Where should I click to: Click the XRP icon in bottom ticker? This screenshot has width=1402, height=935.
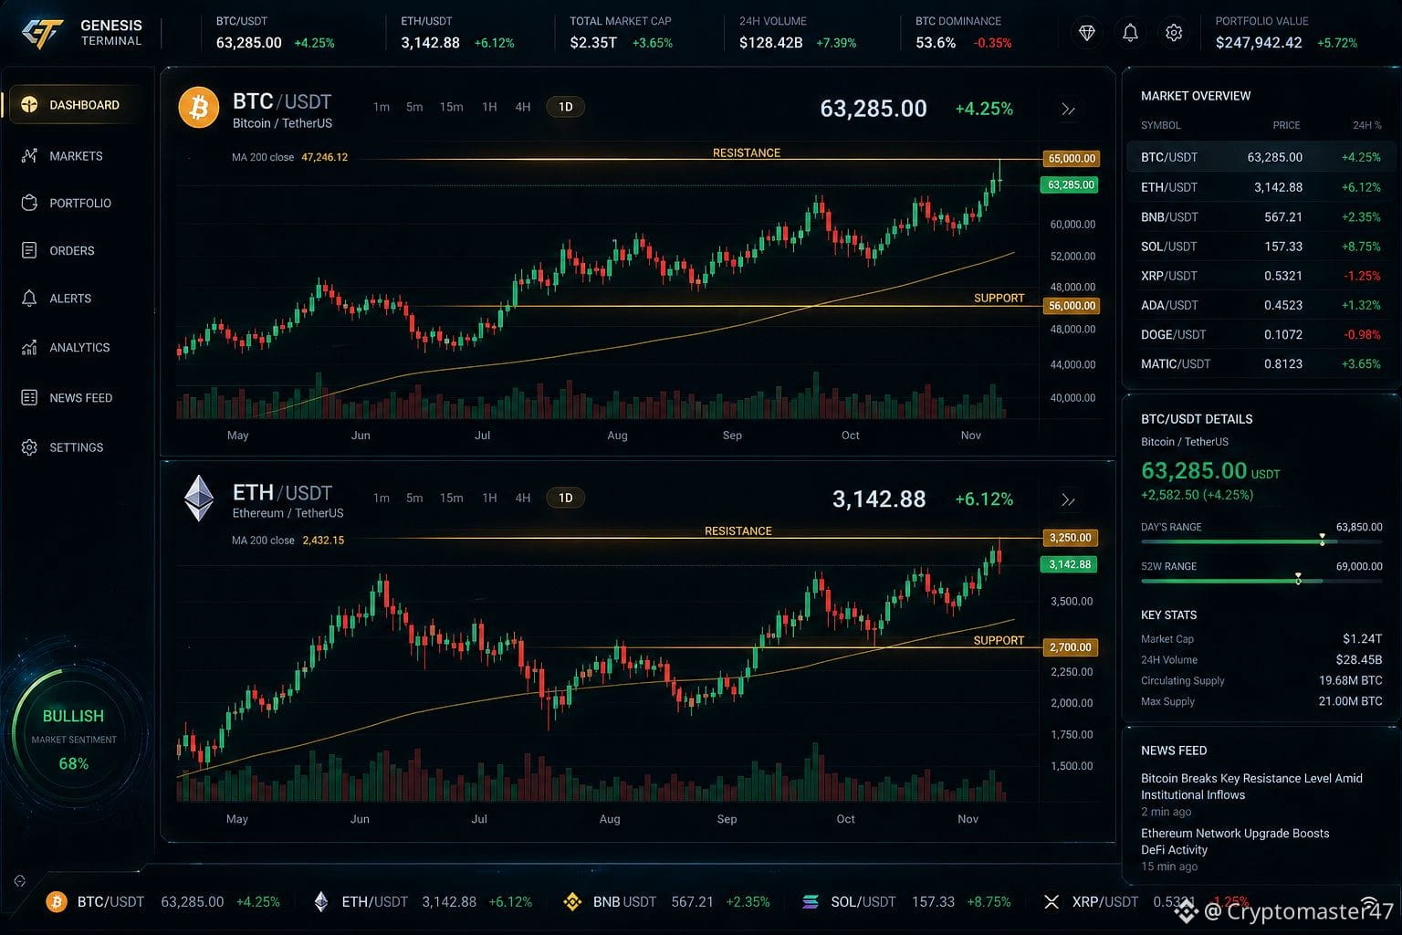click(1051, 902)
